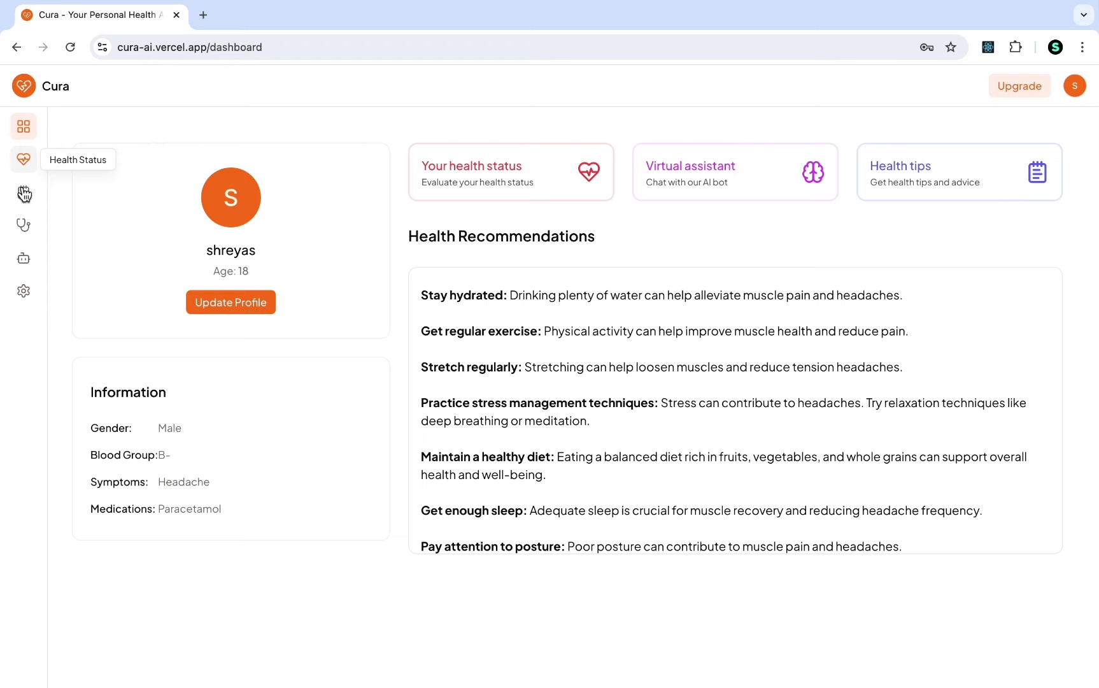Open the Dashboard grid icon in sidebar

[24, 126]
